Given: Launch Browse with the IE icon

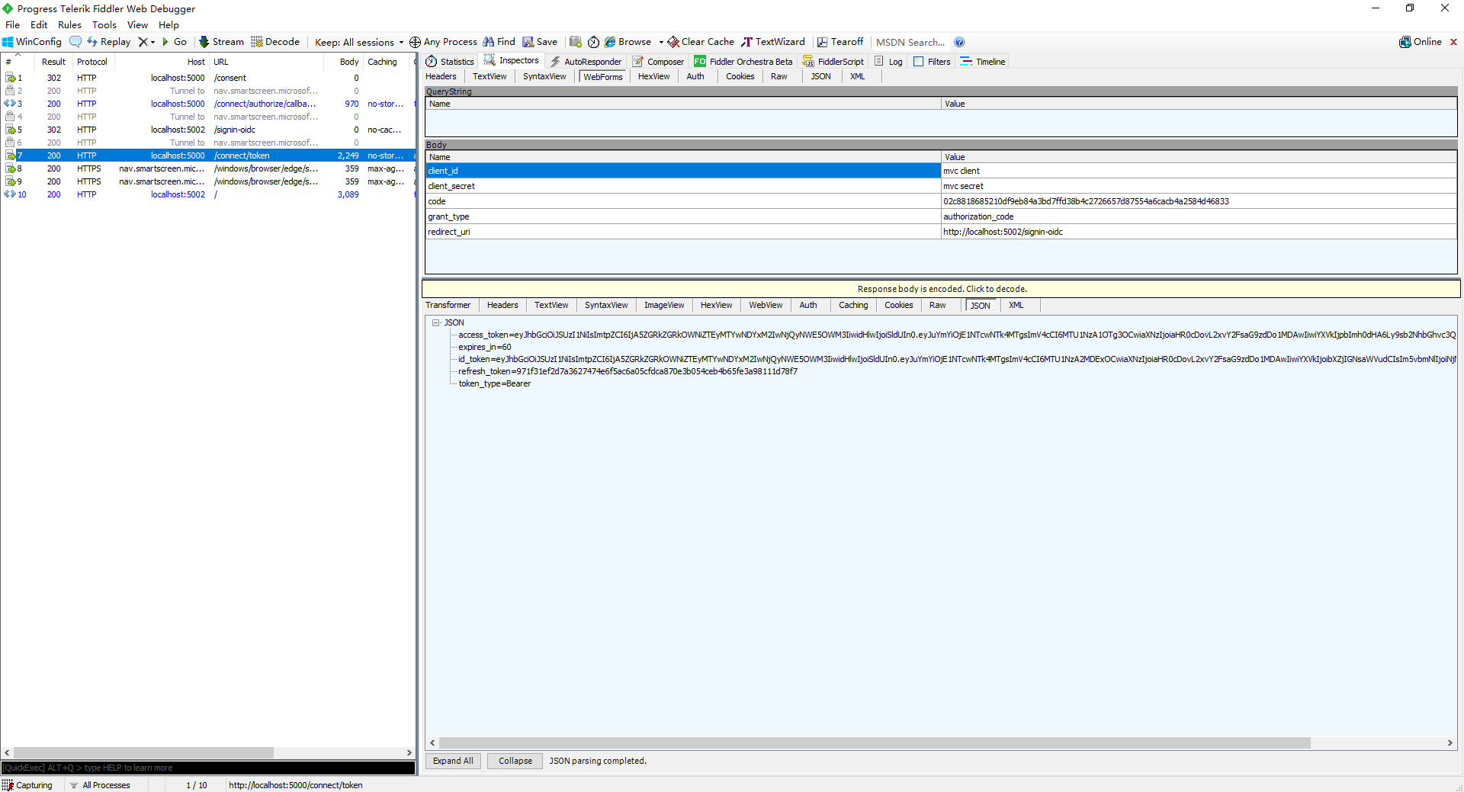Looking at the screenshot, I should tap(628, 42).
